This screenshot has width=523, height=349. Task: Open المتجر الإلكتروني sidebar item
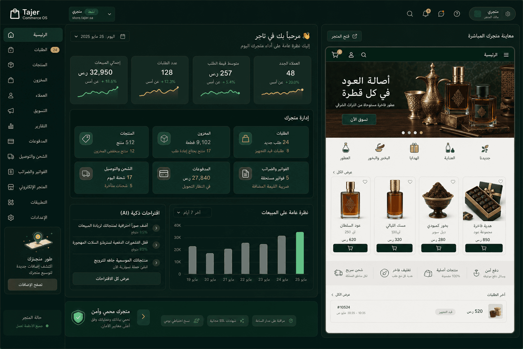tap(33, 187)
